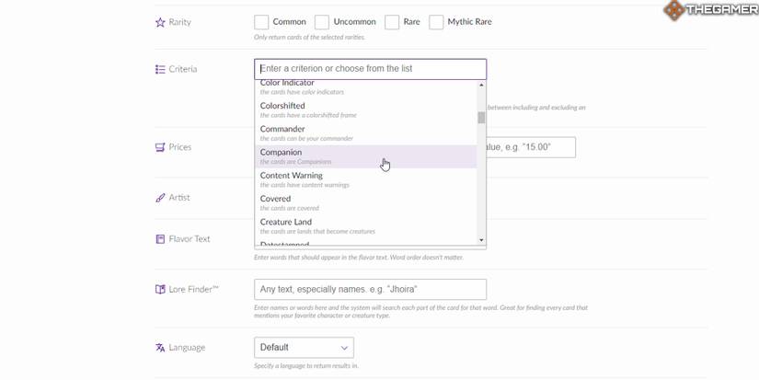Focus the Lore Finder text field

(370, 289)
